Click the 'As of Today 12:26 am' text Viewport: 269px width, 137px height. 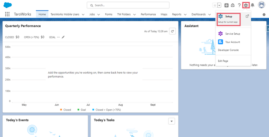click(x=156, y=31)
